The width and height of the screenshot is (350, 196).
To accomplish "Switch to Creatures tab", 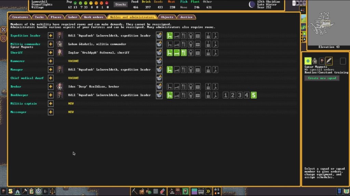I will click(x=20, y=17).
